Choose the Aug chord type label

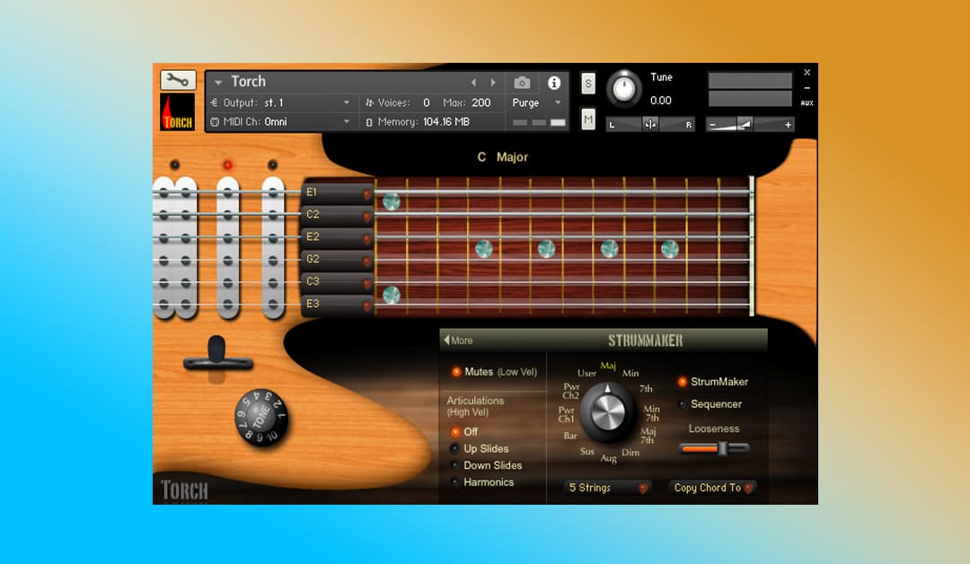point(608,458)
